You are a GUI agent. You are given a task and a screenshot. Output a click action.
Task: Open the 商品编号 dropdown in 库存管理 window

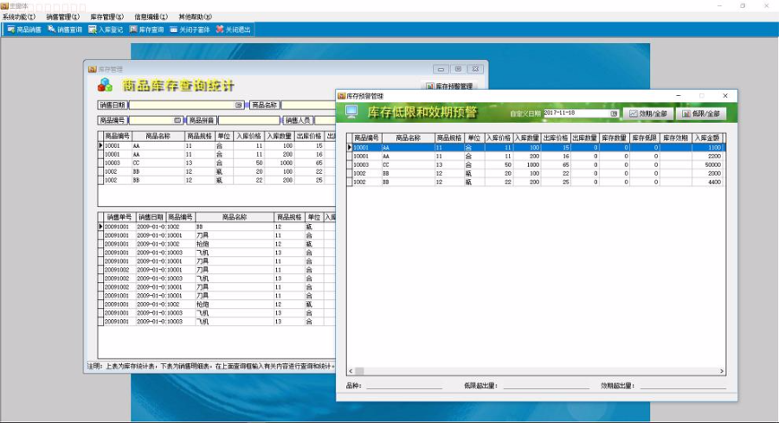pyautogui.click(x=177, y=120)
